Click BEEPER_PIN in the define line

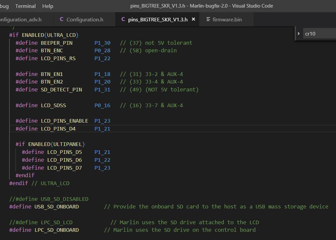[x=56, y=43]
